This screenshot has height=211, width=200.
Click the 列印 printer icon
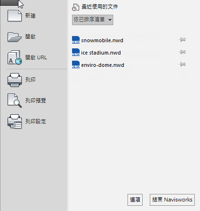coord(15,80)
